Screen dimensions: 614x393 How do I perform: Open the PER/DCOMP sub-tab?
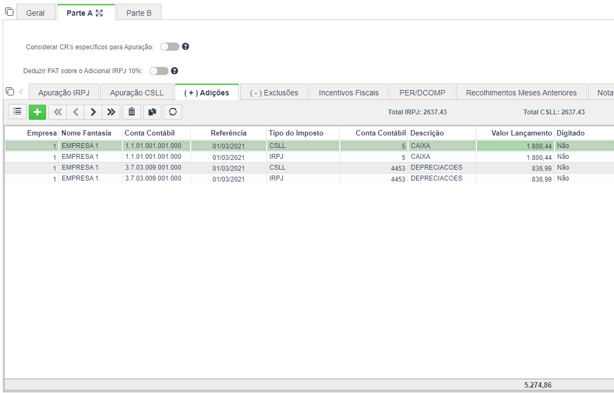pos(422,93)
